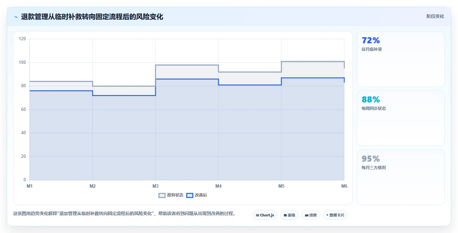The height and width of the screenshot is (233, 458).
Task: Click the 80 y-axis value
Action: [x=23, y=86]
